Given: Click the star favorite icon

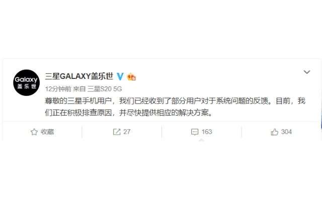Looking at the screenshot, I should 34,132.
